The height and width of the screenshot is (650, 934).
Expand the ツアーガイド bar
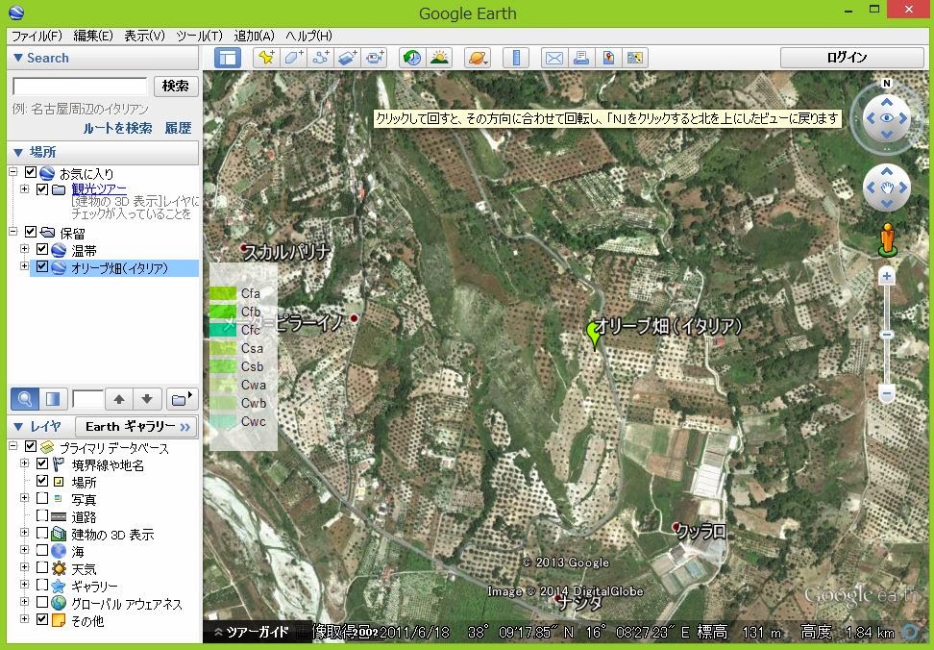(x=251, y=632)
